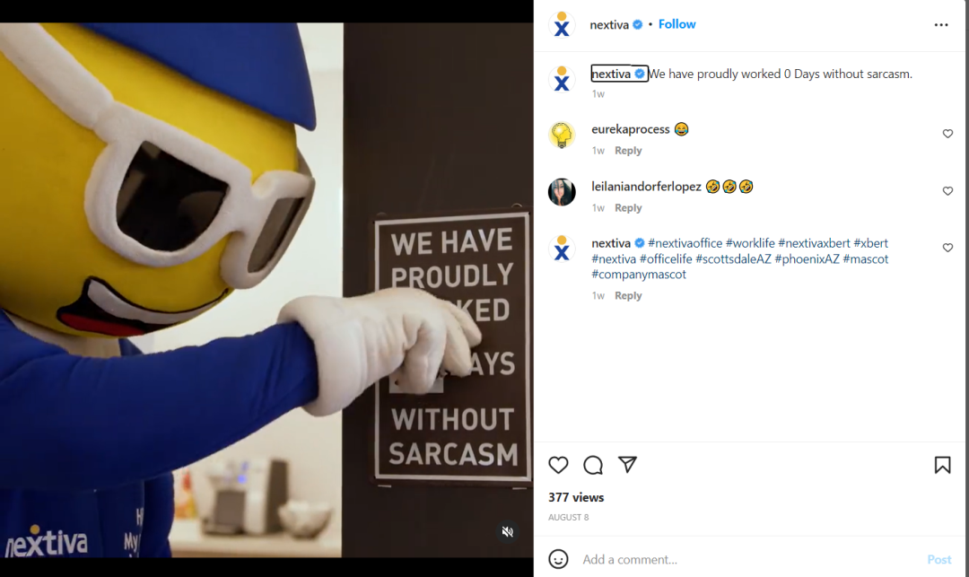Click the 377 views count
The image size is (969, 577).
[x=576, y=497]
